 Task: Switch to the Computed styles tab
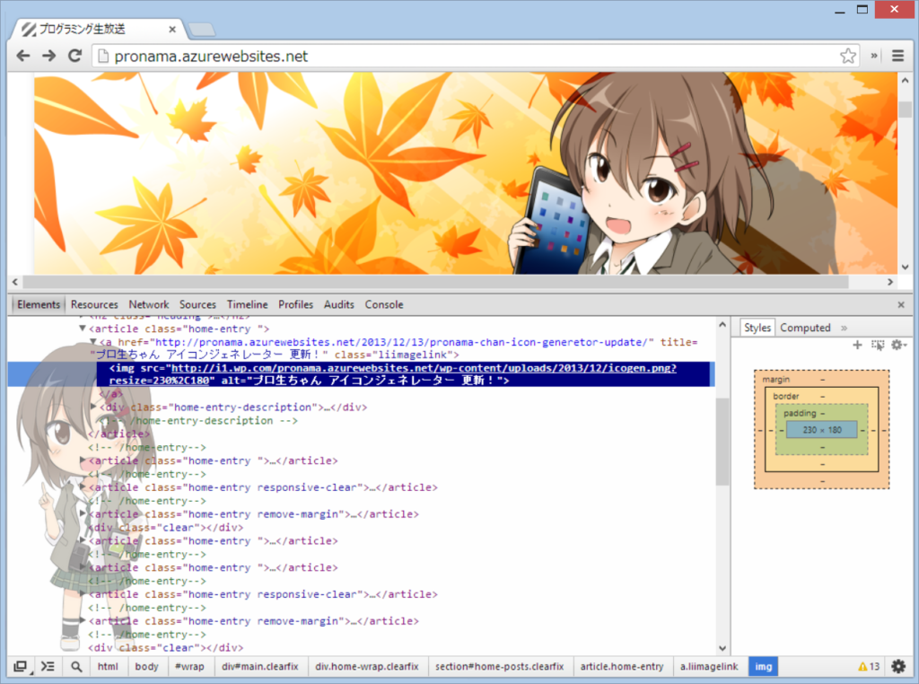(x=804, y=328)
